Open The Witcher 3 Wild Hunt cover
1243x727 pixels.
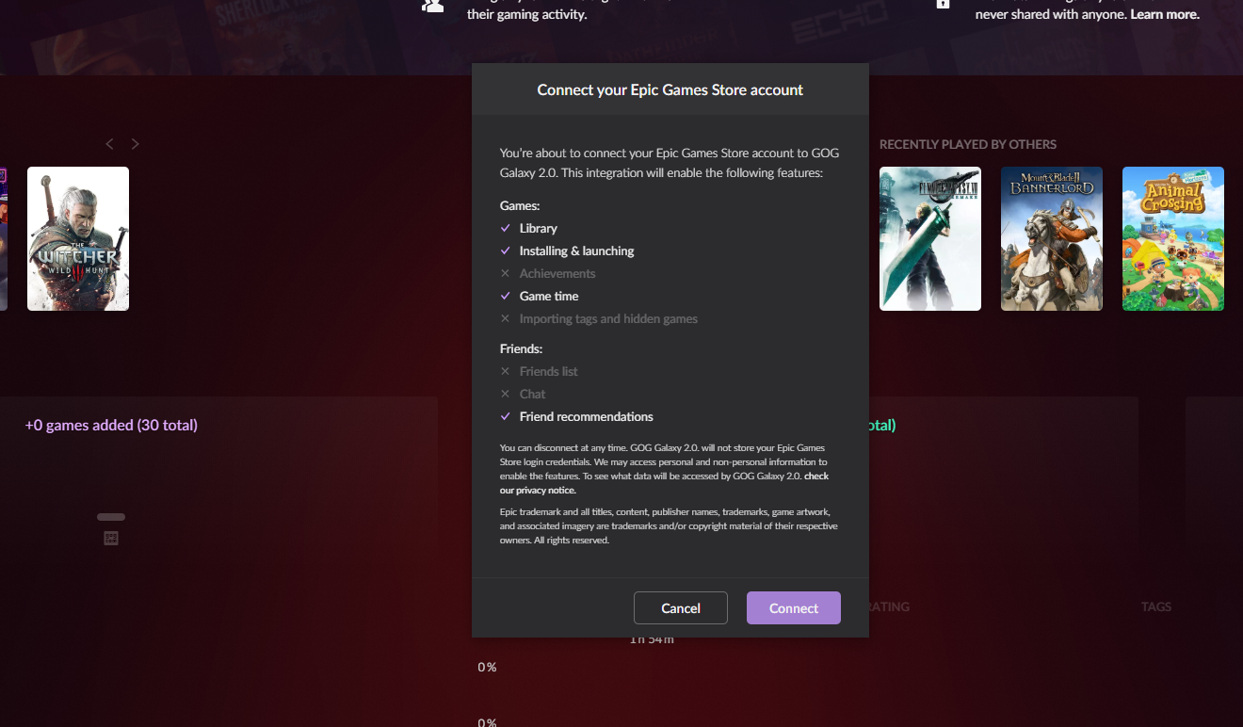coord(78,239)
